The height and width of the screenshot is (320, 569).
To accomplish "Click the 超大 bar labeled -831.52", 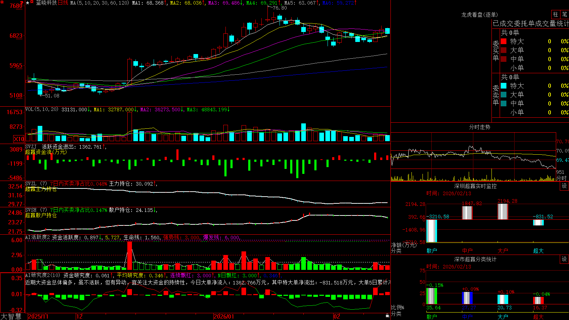I will point(538,223).
